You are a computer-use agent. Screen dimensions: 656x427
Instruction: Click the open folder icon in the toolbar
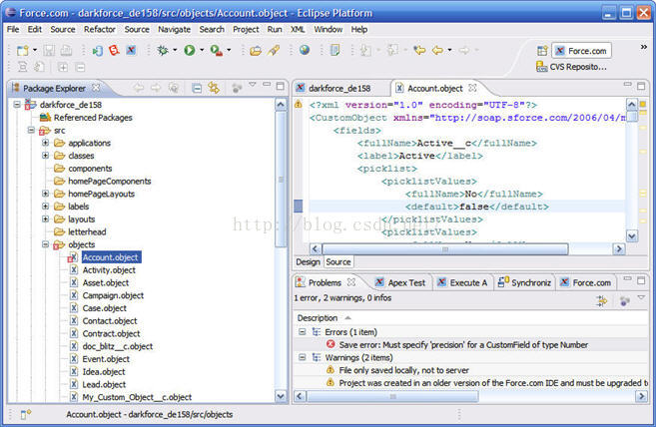point(256,51)
